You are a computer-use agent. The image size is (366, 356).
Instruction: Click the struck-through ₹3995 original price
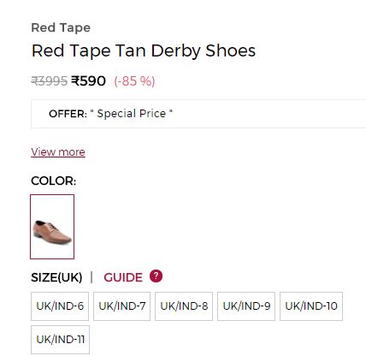(49, 81)
